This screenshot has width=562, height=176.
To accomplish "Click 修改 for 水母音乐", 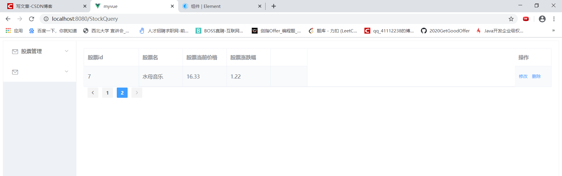I will click(523, 76).
